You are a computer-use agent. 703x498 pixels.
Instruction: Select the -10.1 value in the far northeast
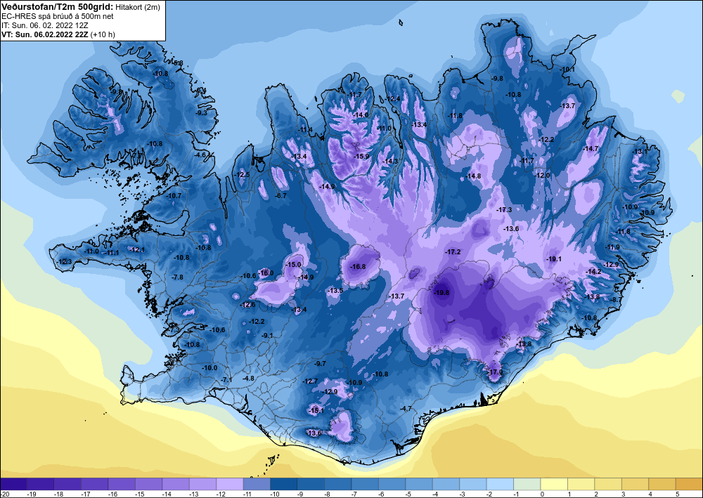(x=567, y=69)
